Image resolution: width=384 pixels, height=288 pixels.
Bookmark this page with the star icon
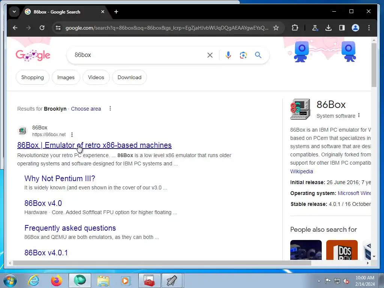276,28
